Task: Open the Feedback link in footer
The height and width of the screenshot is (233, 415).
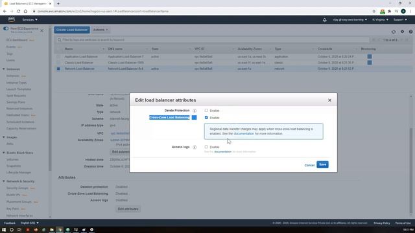Action: coord(10,223)
